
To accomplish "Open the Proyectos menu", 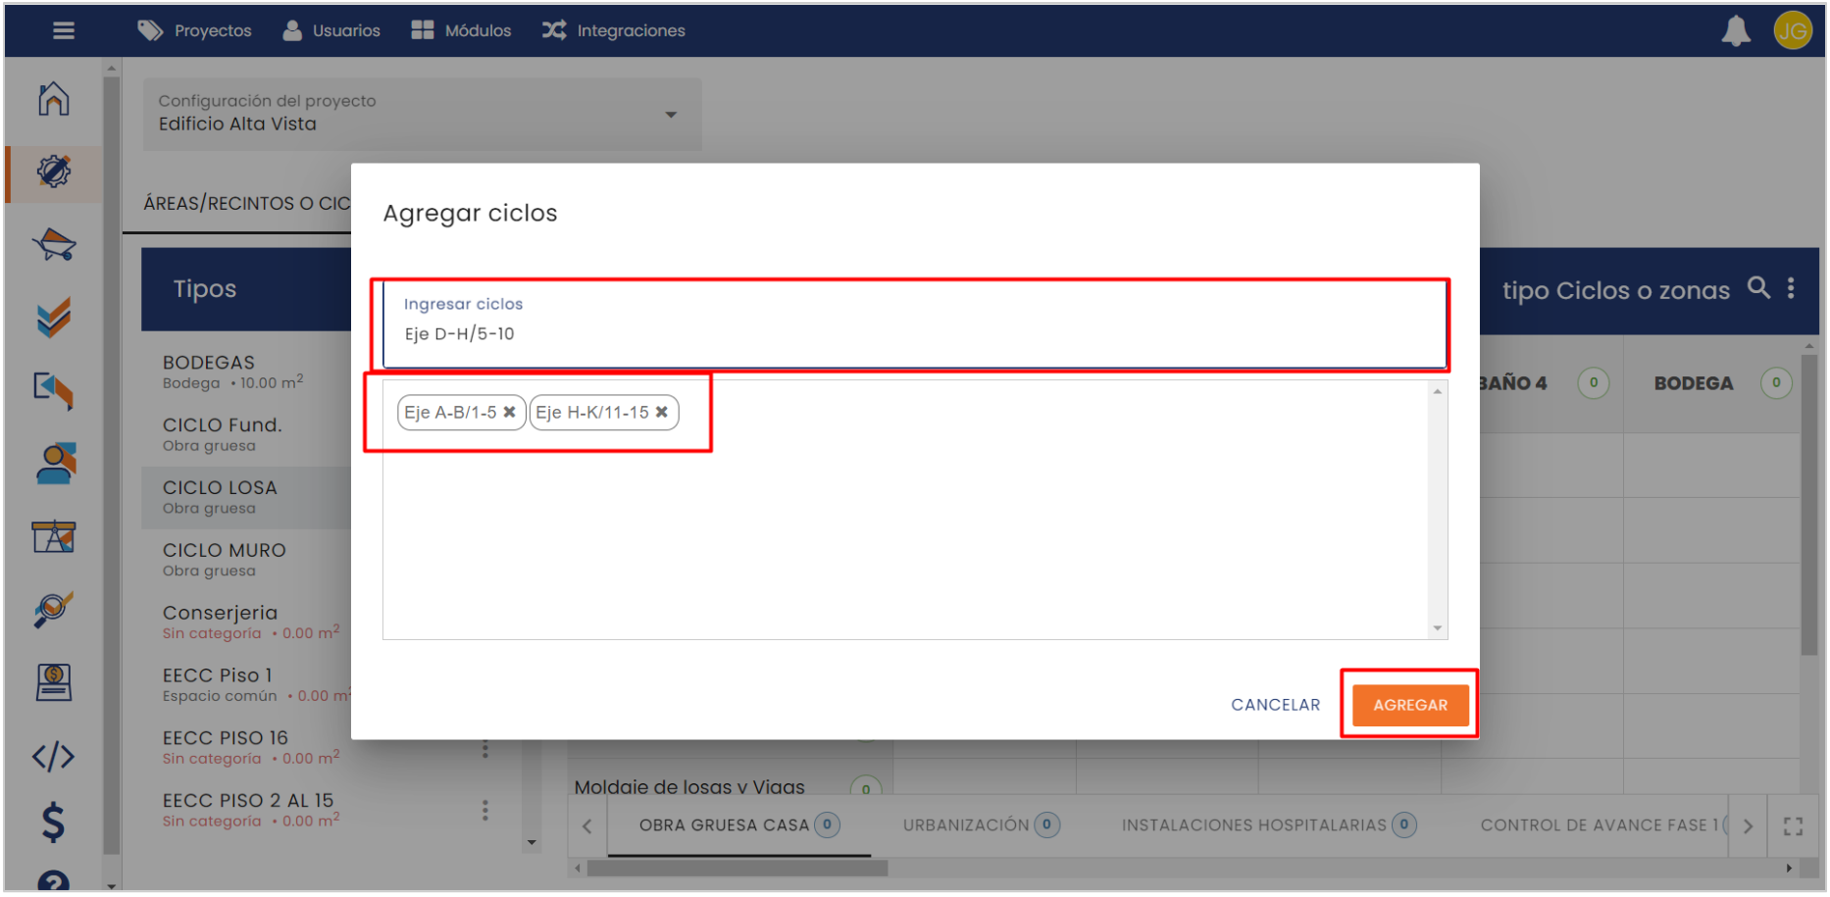I will 195,31.
